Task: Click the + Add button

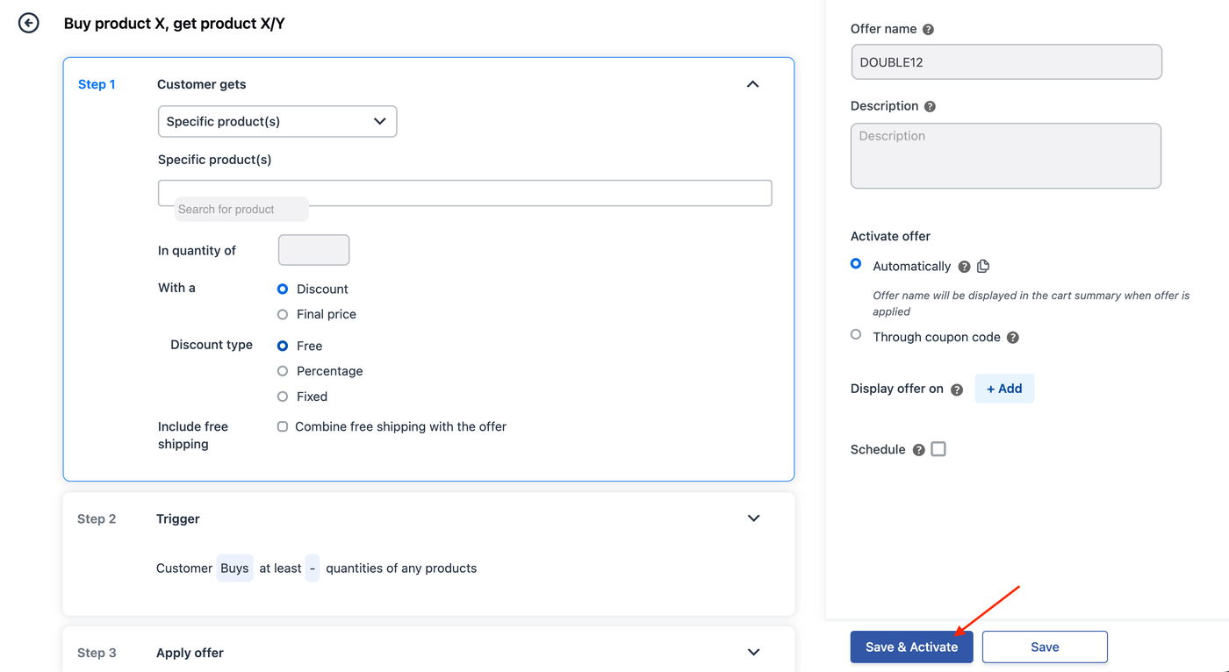Action: [x=1004, y=389]
